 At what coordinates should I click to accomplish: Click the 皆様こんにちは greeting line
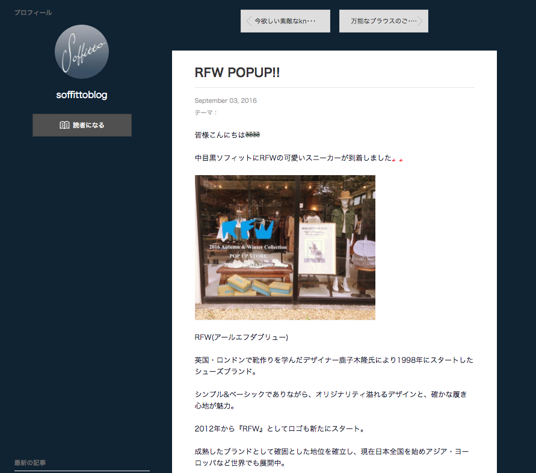point(227,135)
